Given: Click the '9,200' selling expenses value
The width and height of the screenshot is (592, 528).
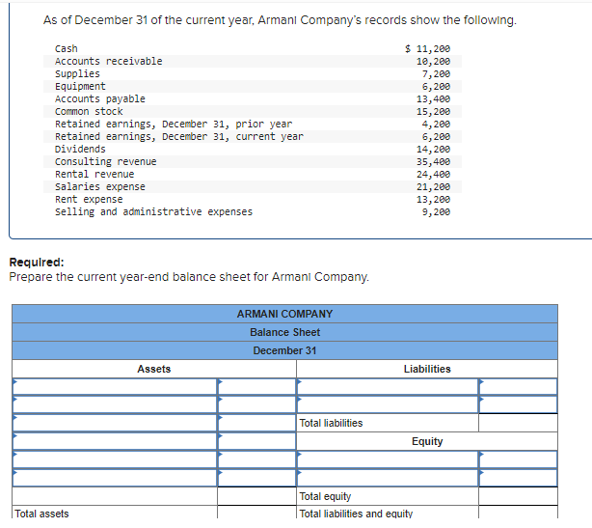Looking at the screenshot, I should coord(436,211).
